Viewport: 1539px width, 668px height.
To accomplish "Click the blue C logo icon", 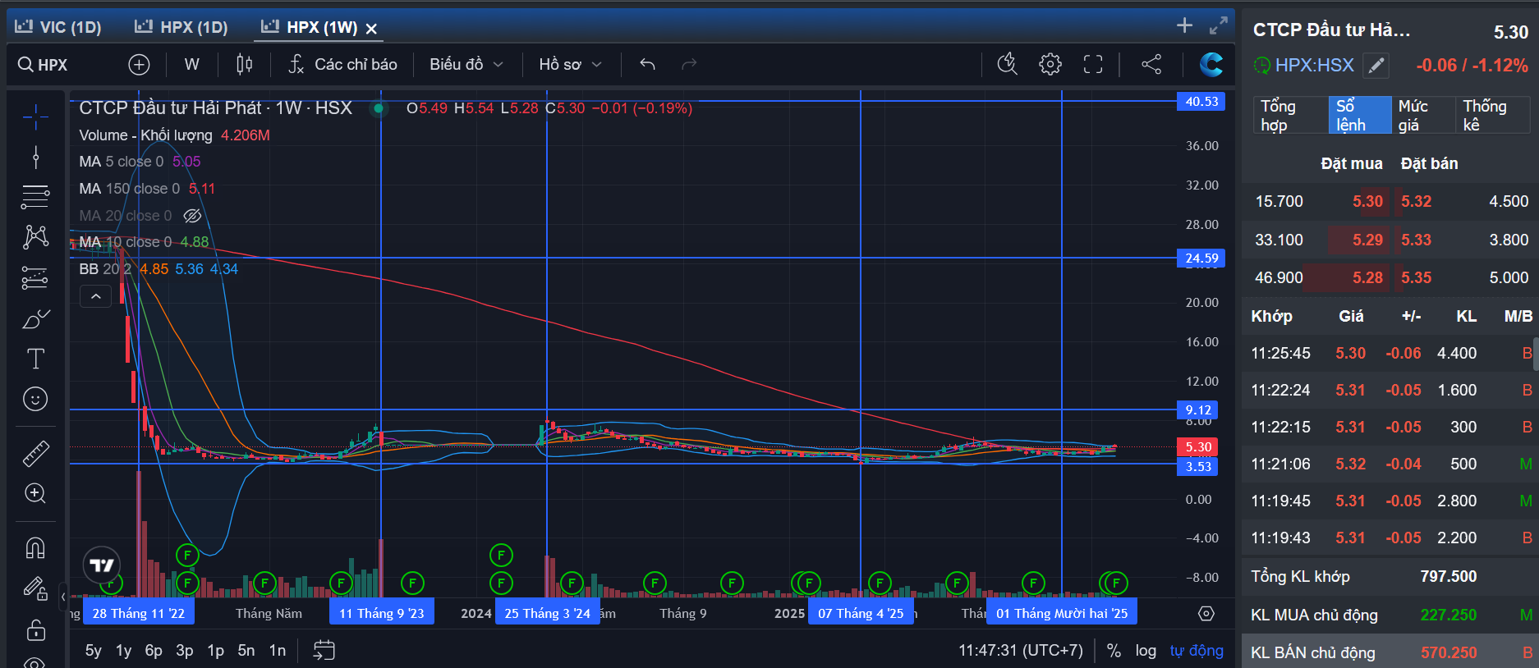I will pyautogui.click(x=1211, y=64).
